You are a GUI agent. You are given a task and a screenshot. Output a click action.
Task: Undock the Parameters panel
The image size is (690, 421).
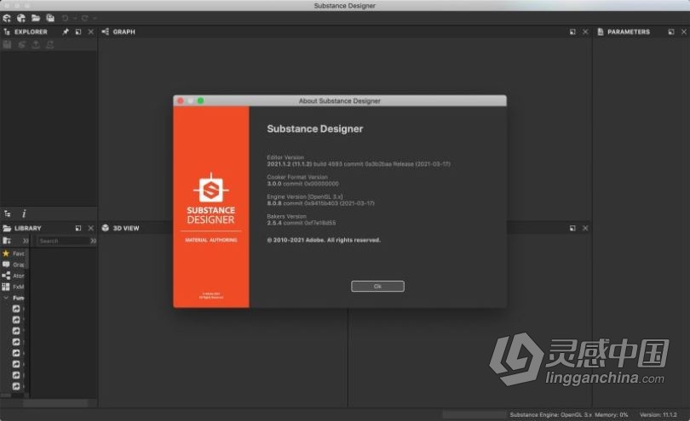[671, 31]
